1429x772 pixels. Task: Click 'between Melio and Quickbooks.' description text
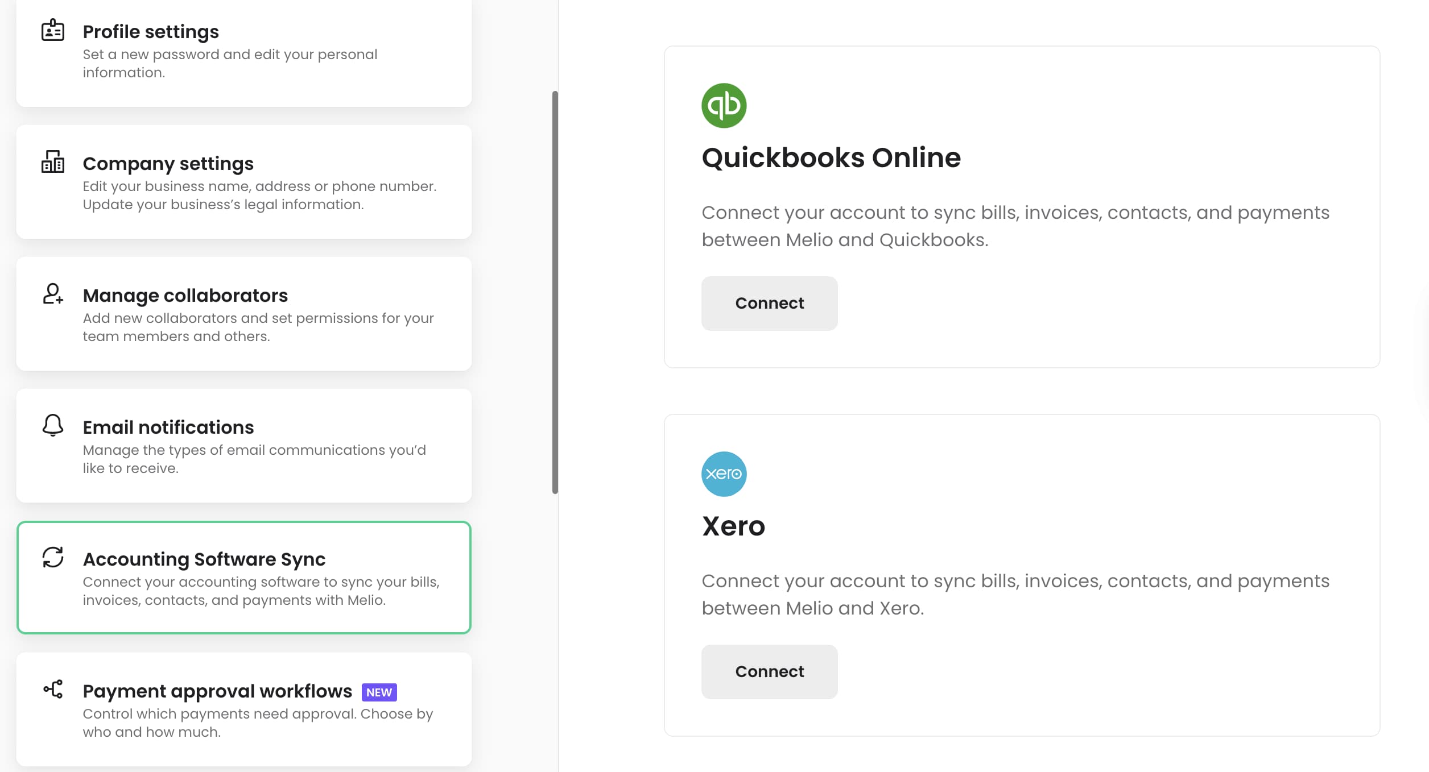point(845,240)
